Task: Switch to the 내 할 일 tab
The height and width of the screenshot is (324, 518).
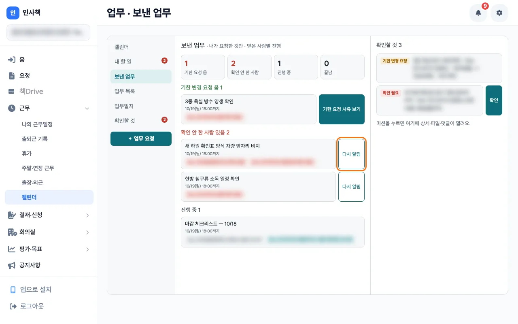Action: click(141, 62)
